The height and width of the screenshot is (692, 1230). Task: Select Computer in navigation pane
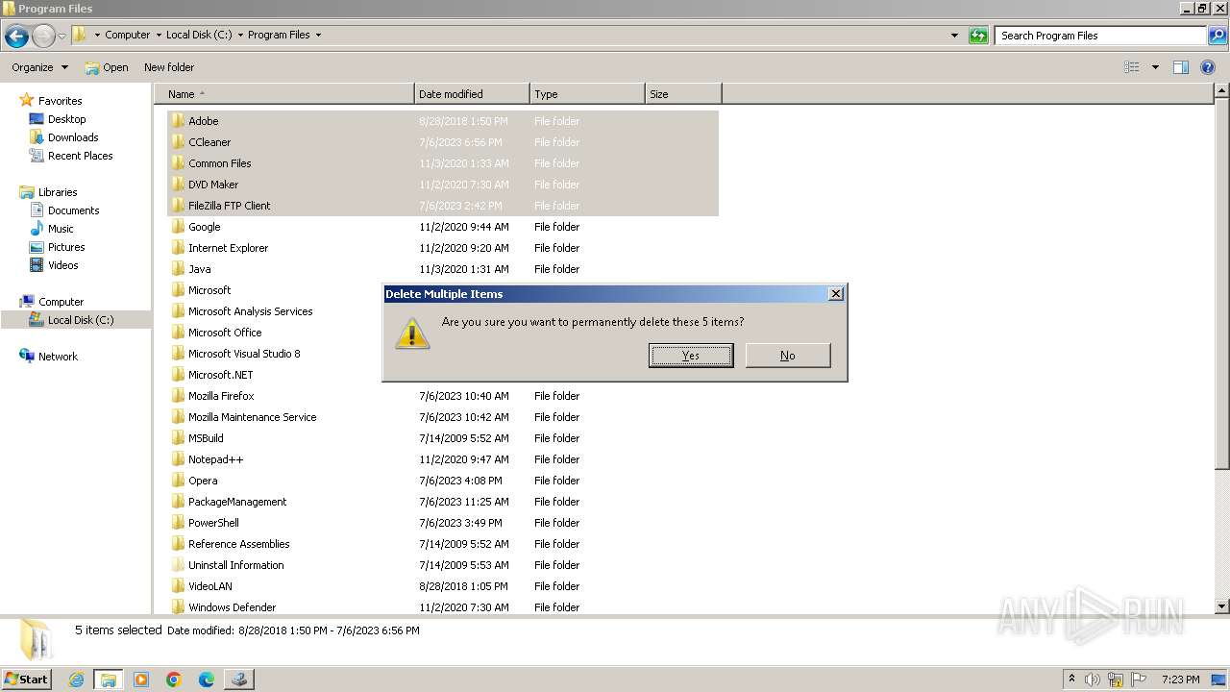point(61,302)
